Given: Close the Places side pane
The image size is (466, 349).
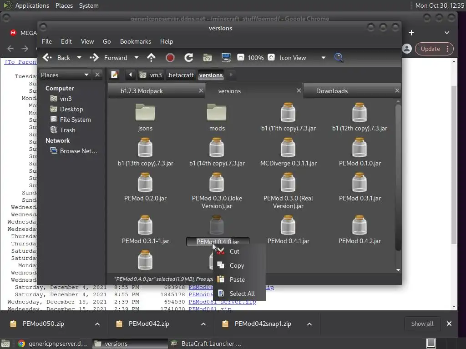Looking at the screenshot, I should point(97,75).
